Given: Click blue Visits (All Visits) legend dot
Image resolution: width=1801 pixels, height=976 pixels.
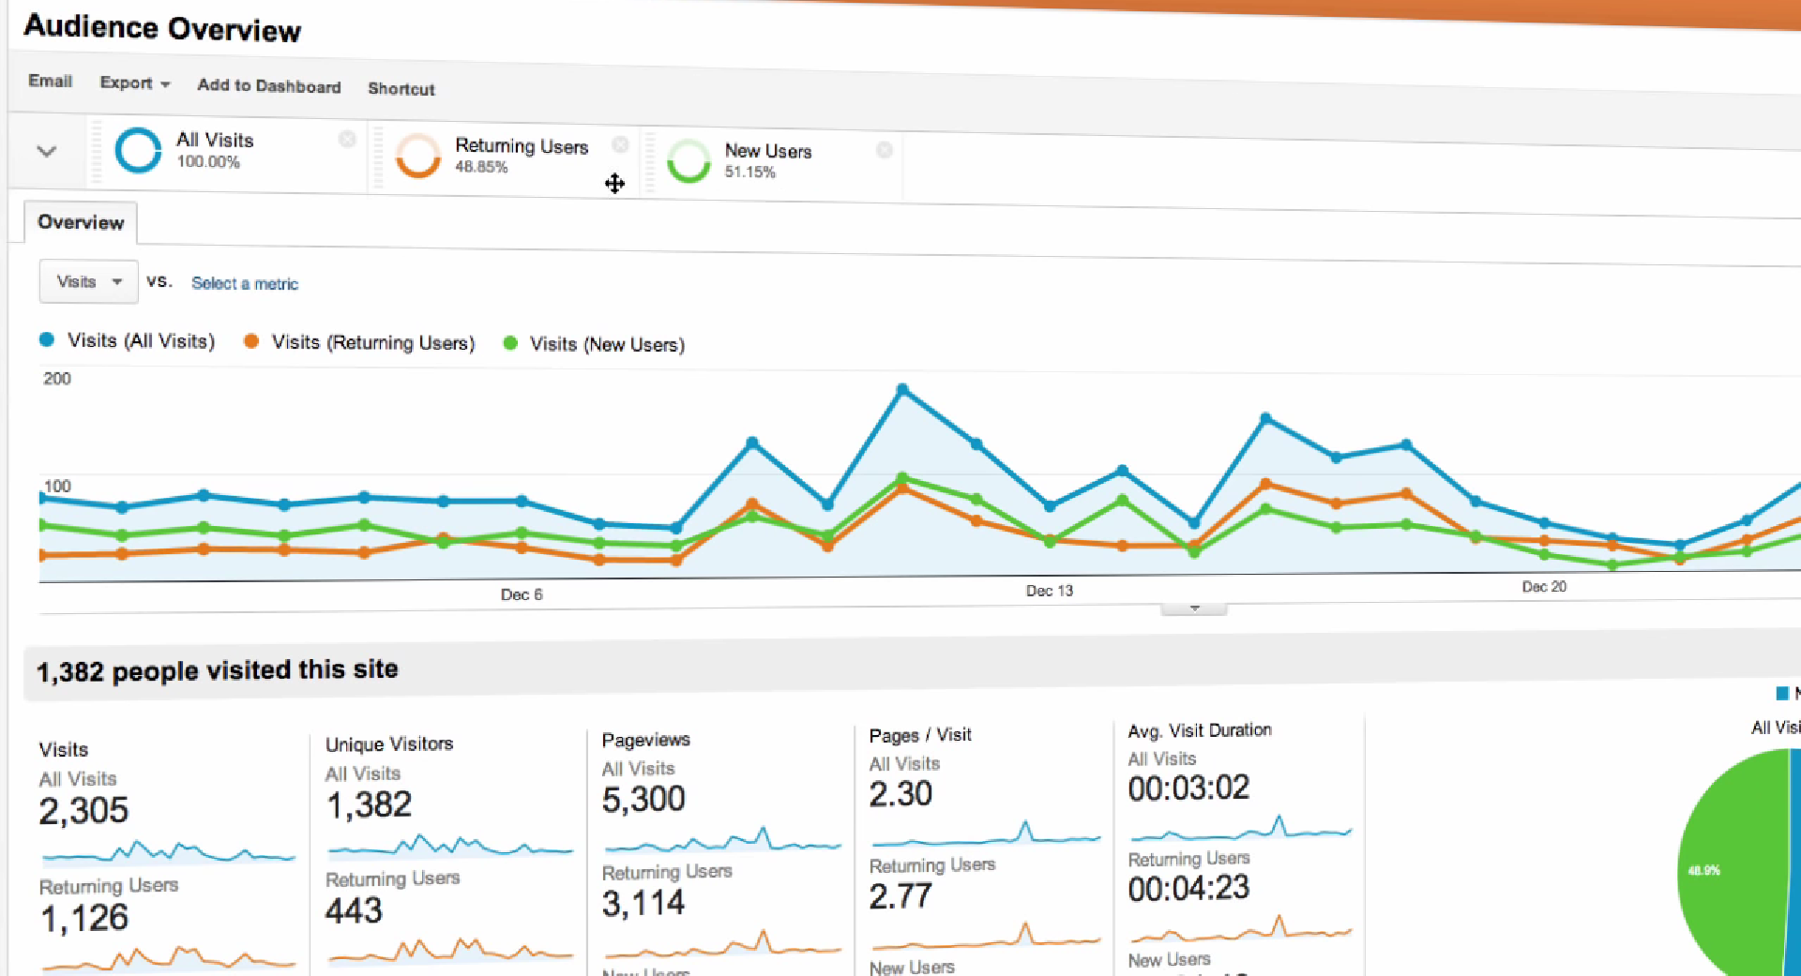Looking at the screenshot, I should coord(47,339).
